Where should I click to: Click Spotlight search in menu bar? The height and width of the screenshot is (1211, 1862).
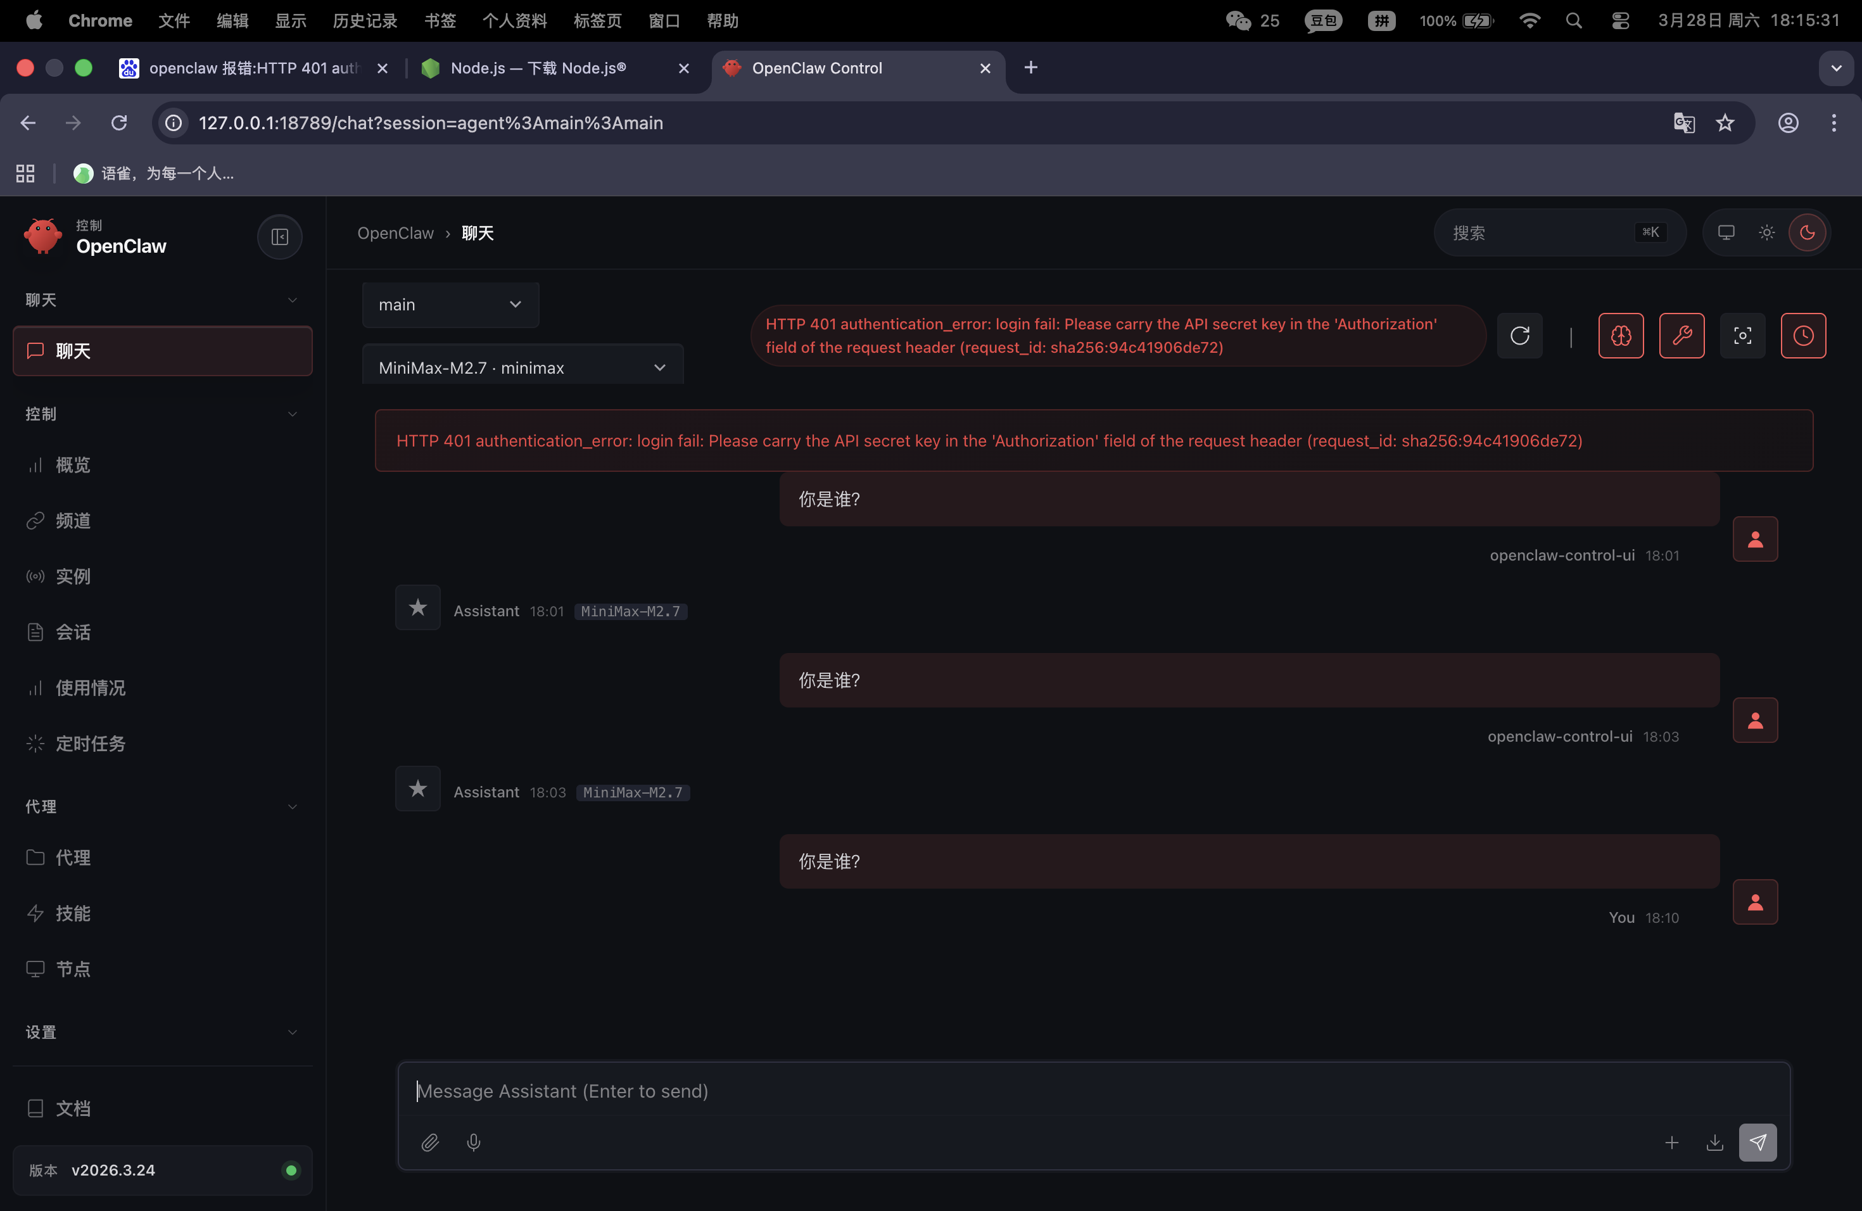click(1573, 20)
